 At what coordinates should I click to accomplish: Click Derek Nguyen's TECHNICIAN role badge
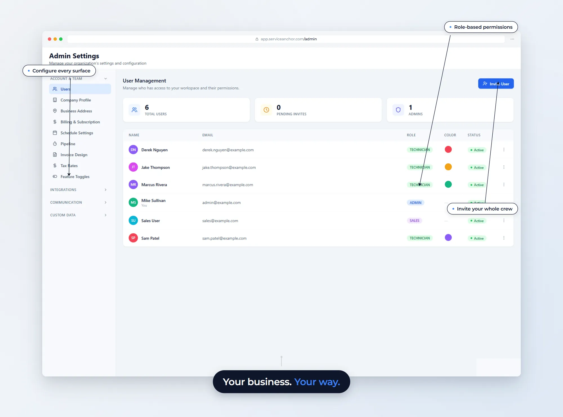pyautogui.click(x=420, y=150)
